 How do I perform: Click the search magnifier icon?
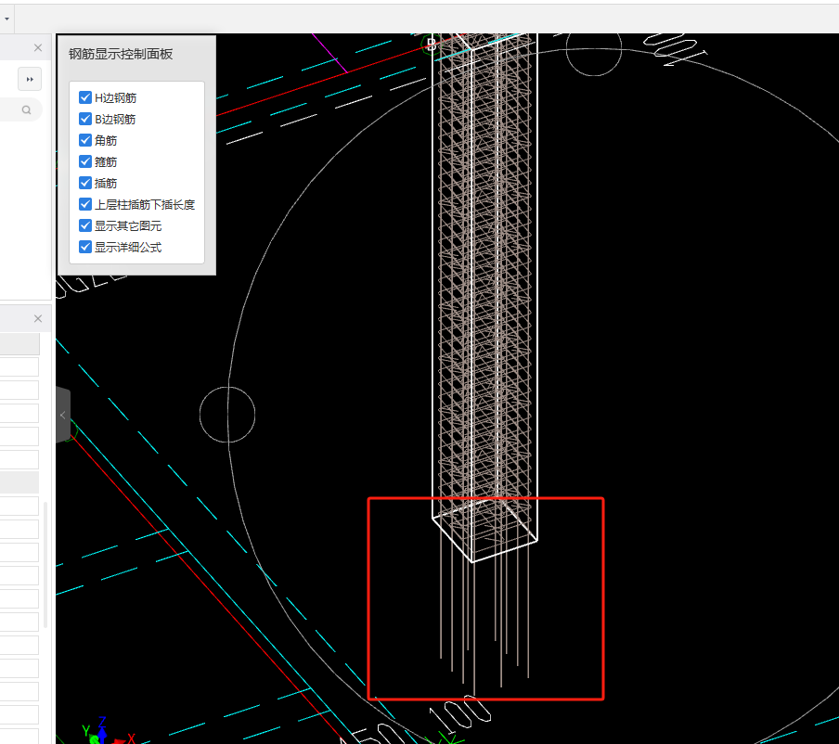26,110
